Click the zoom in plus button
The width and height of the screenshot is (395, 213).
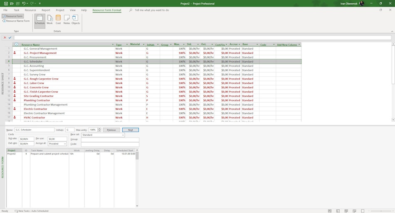point(393,211)
